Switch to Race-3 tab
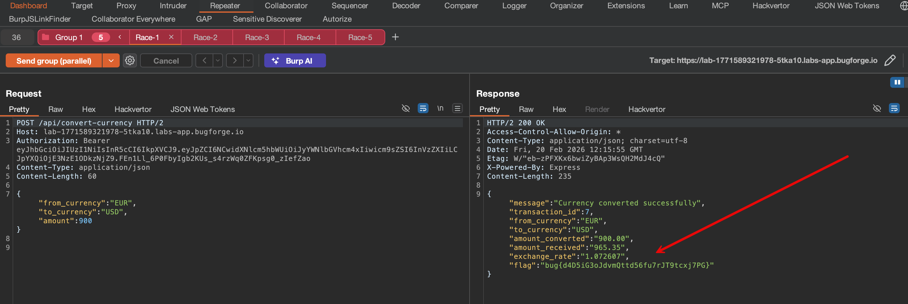 point(257,37)
